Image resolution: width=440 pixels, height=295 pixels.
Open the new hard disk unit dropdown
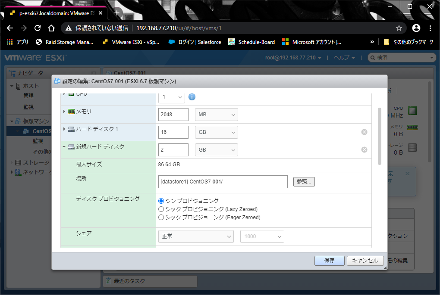coord(217,150)
